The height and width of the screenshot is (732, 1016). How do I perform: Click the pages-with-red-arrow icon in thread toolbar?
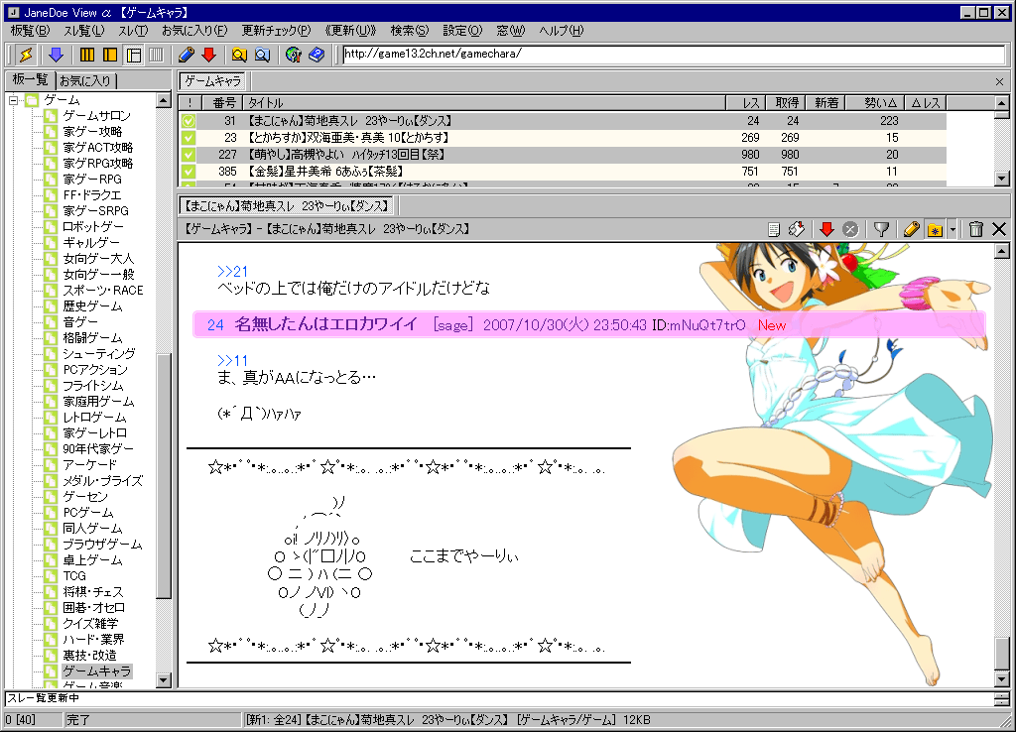click(797, 229)
